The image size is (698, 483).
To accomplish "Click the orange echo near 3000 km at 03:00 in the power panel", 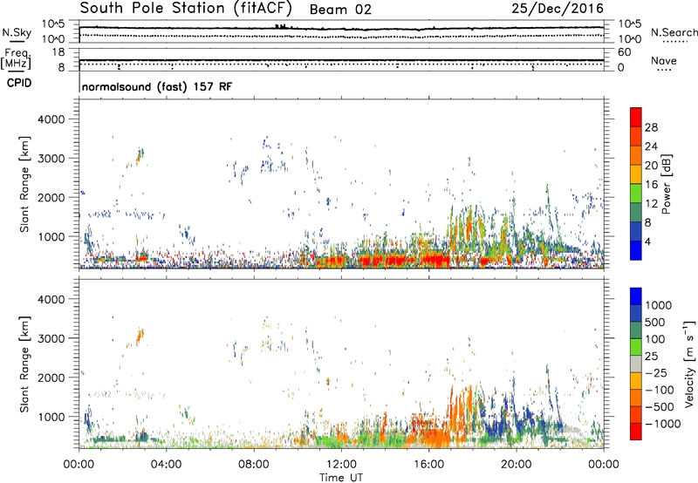I will pos(140,157).
